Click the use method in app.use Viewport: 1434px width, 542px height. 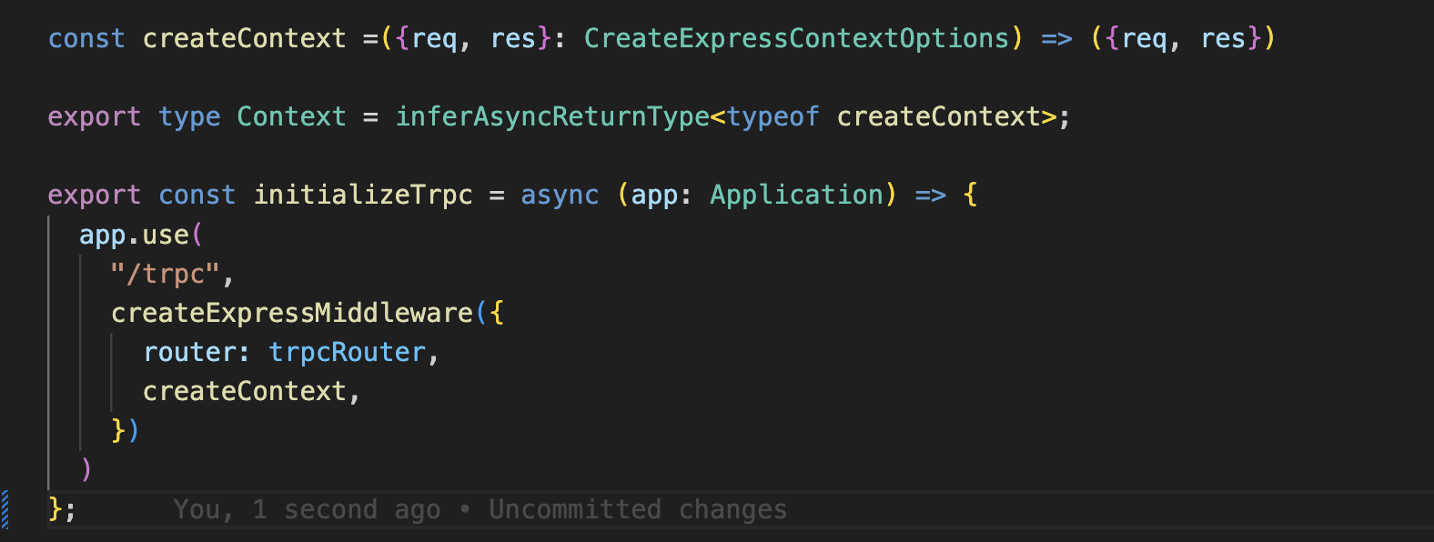166,235
